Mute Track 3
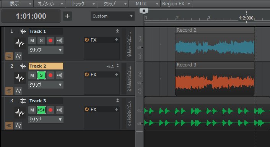Image resolution: width=270 pixels, height=147 pixels. (x=32, y=110)
